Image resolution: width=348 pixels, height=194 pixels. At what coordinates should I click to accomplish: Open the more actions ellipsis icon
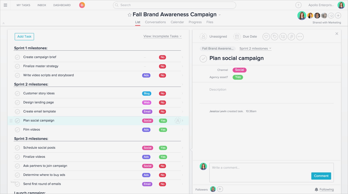pyautogui.click(x=300, y=37)
